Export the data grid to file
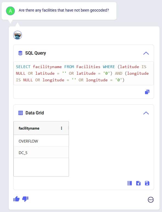162x212 pixels. (138, 183)
